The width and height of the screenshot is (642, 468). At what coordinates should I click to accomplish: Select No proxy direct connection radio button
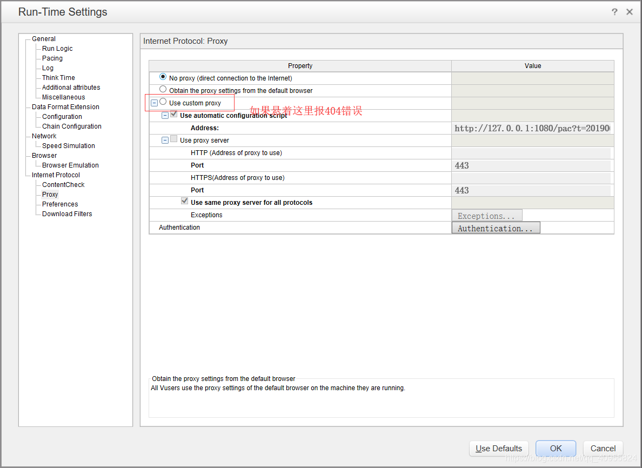point(163,77)
